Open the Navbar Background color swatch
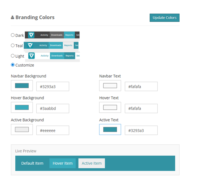Image resolution: width=197 pixels, height=184 pixels. tap(22, 86)
